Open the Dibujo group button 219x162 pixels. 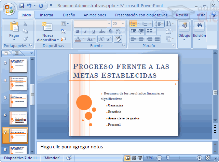[184, 31]
